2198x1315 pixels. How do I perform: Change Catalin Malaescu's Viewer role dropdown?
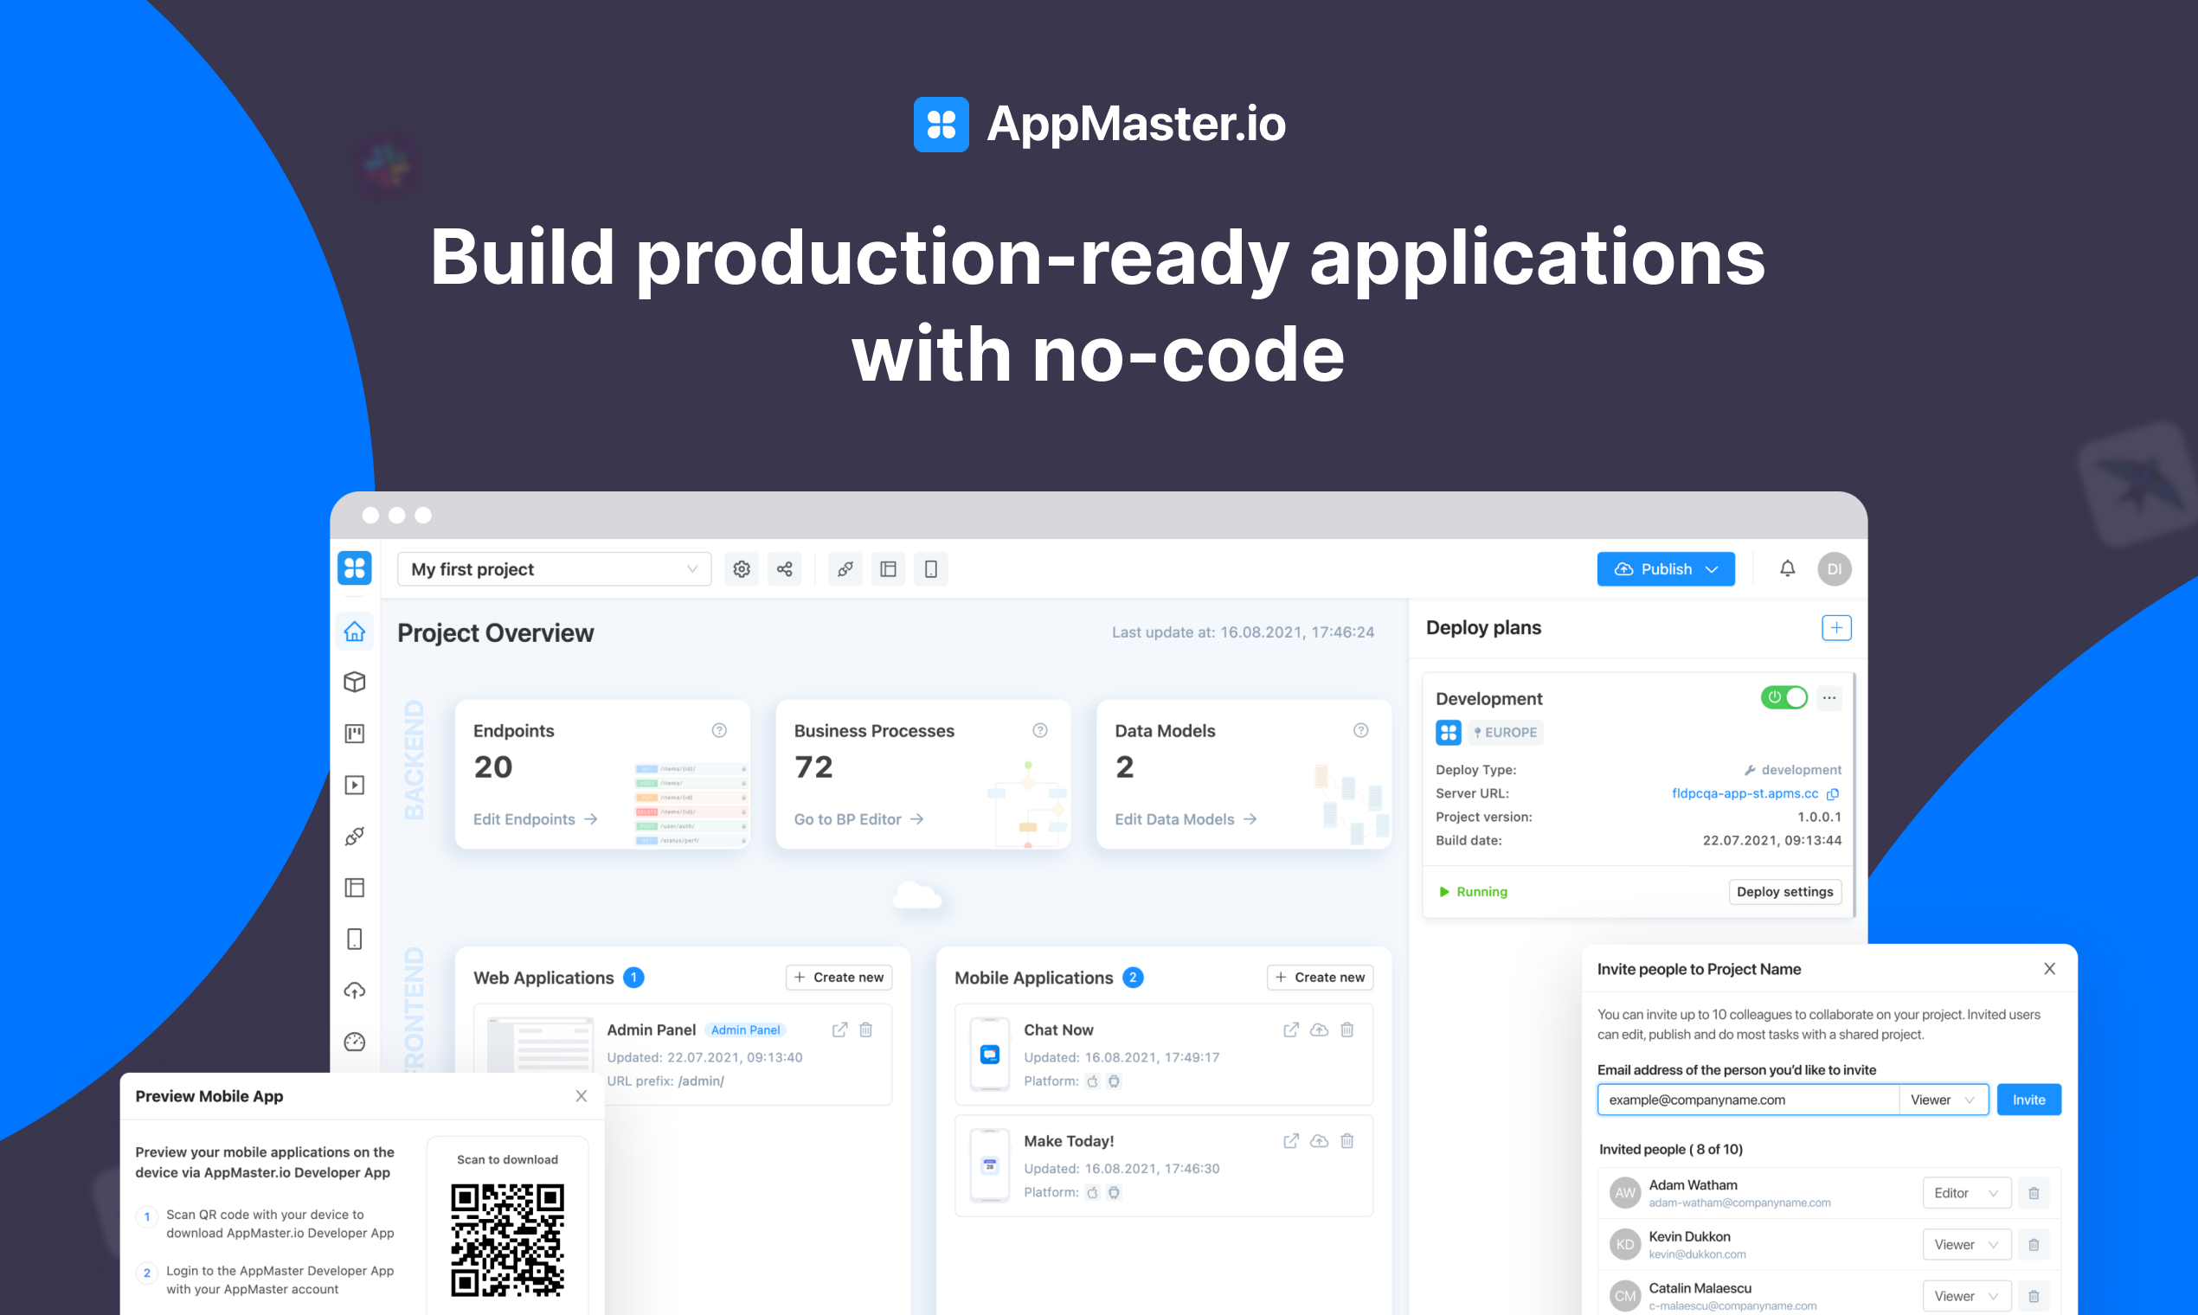pyautogui.click(x=1966, y=1295)
